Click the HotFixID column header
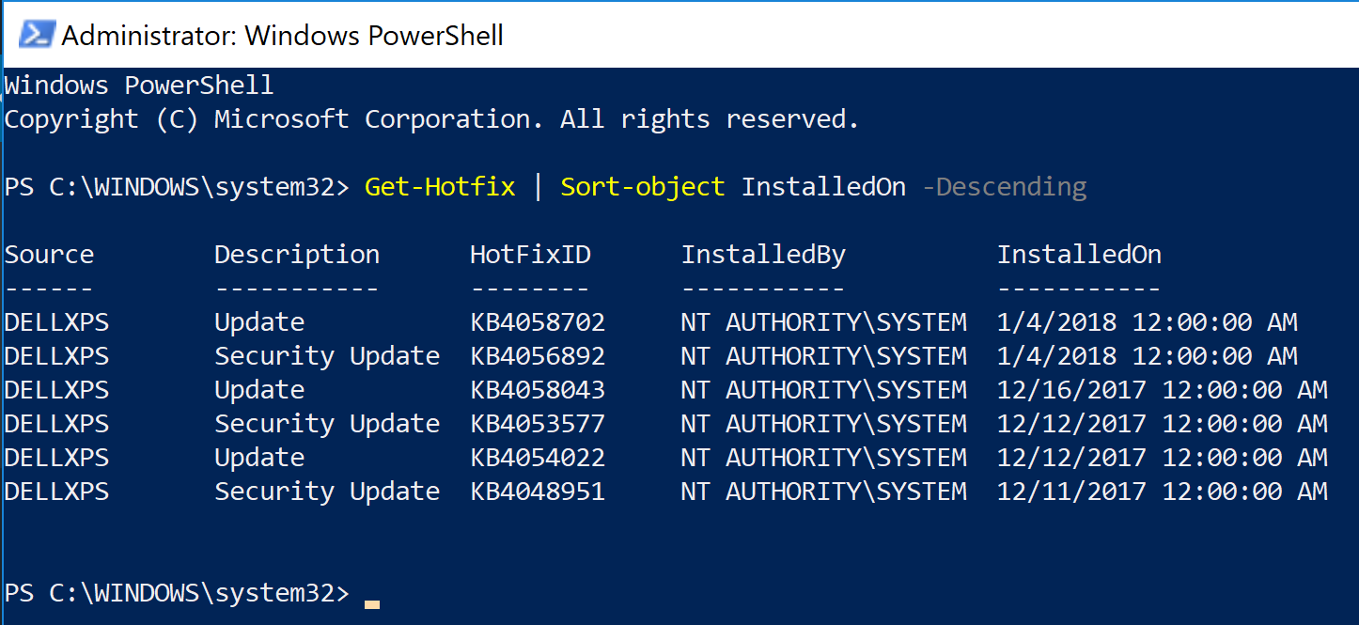Viewport: 1359px width, 625px height. tap(531, 255)
